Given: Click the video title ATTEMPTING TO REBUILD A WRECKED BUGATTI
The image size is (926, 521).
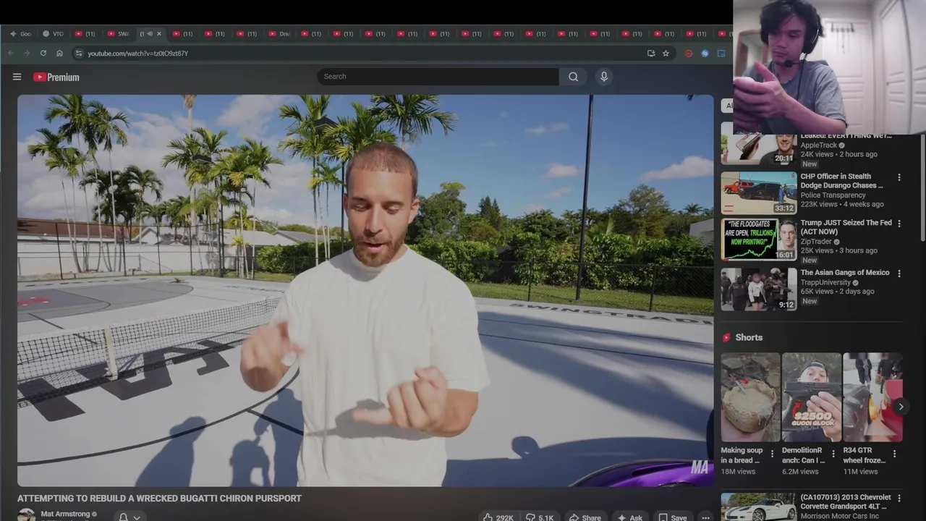Looking at the screenshot, I should coord(159,499).
